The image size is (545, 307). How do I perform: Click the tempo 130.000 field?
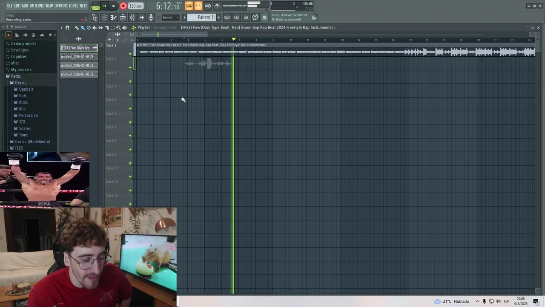[136, 6]
